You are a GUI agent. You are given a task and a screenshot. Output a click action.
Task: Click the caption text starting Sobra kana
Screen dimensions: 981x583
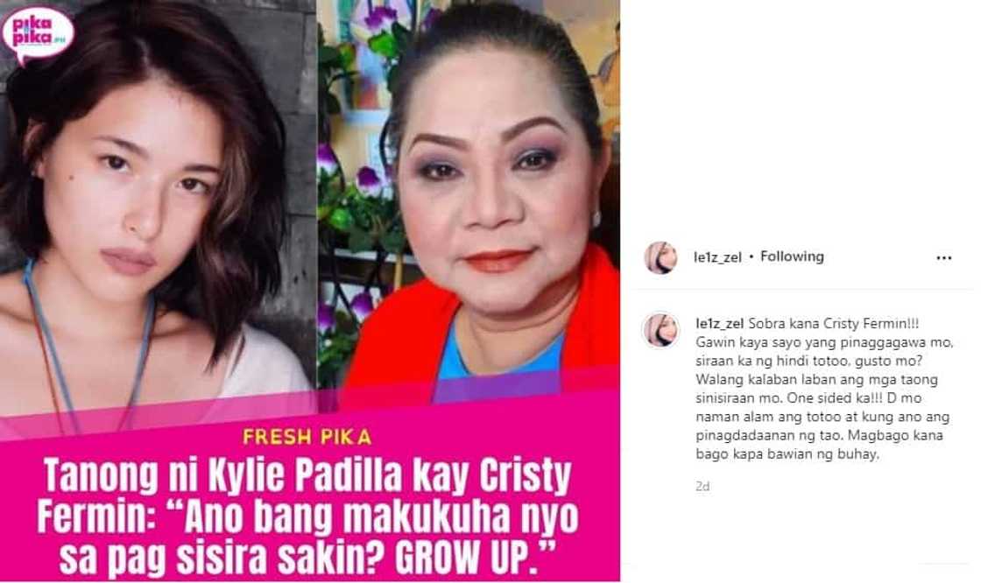pyautogui.click(x=824, y=389)
